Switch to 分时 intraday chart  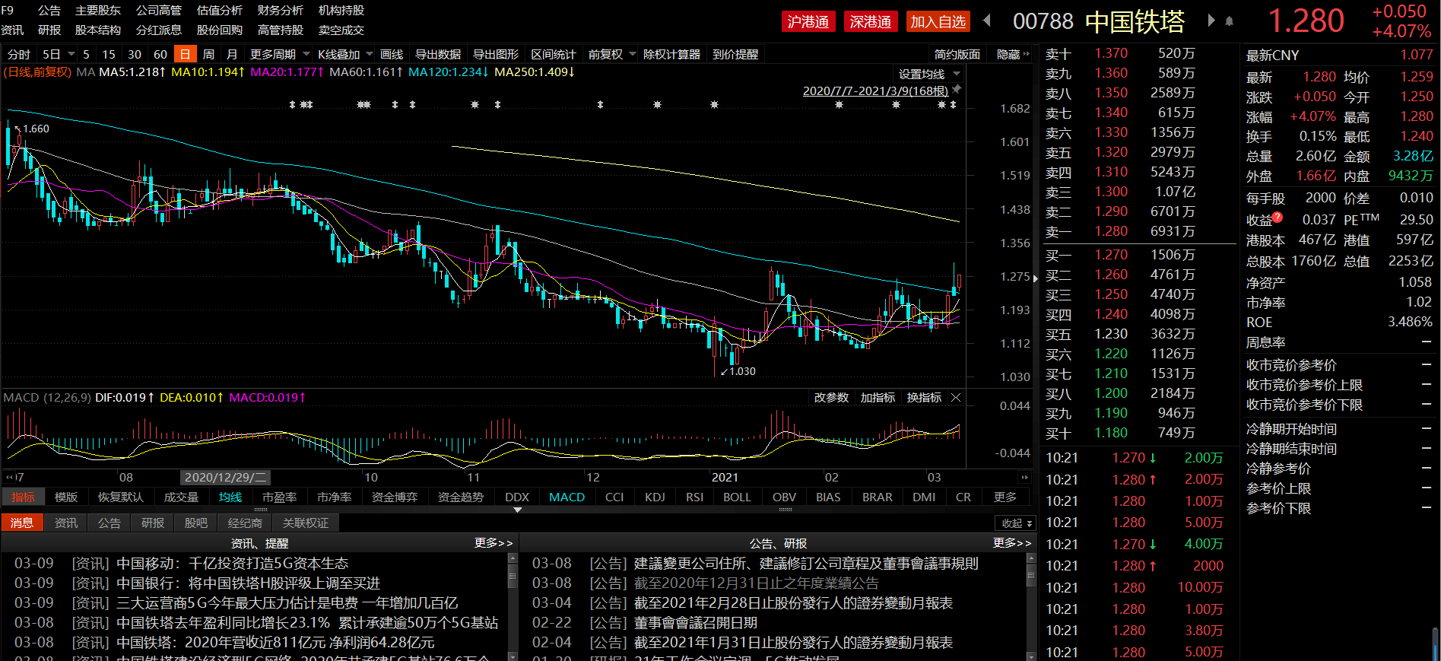(19, 54)
